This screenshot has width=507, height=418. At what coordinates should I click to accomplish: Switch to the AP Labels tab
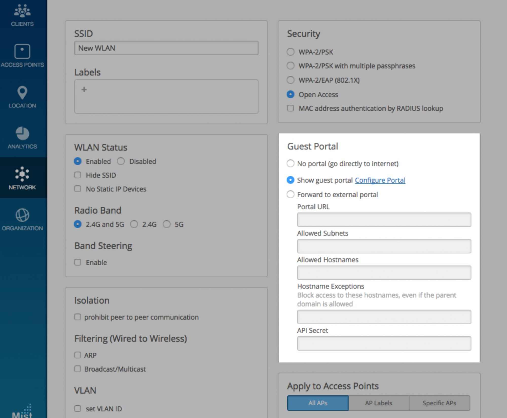pyautogui.click(x=378, y=403)
